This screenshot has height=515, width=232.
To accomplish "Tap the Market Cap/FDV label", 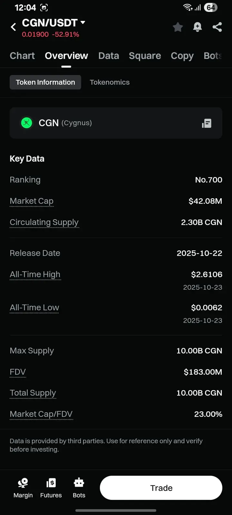I will click(x=41, y=414).
